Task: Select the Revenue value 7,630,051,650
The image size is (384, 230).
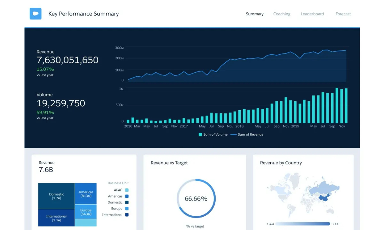Action: [68, 60]
